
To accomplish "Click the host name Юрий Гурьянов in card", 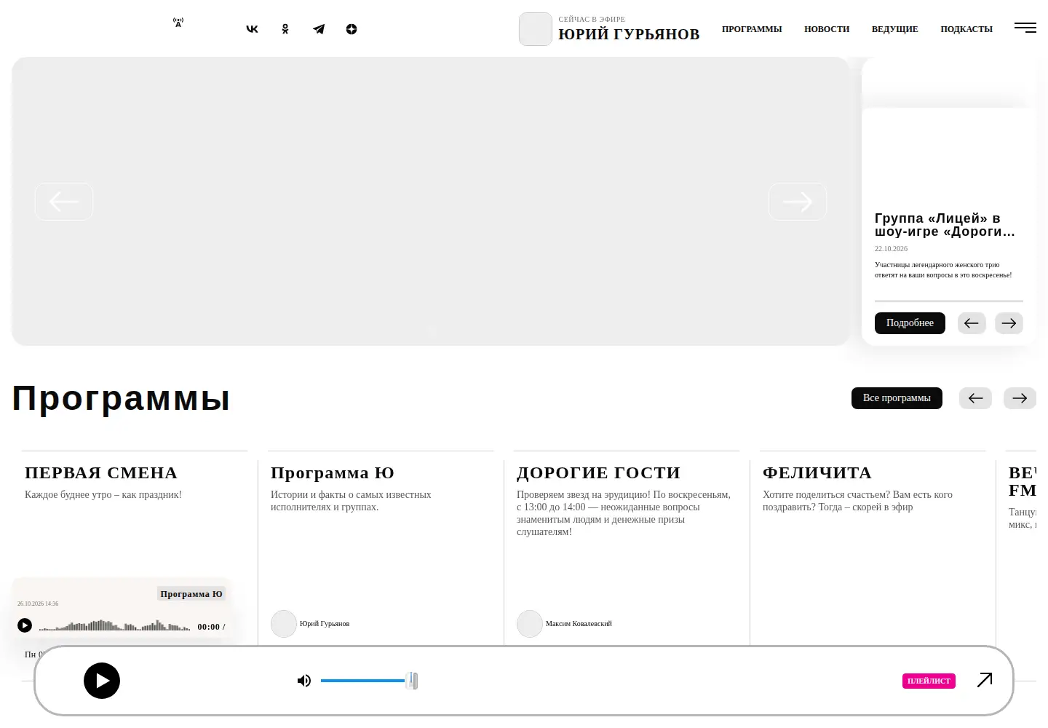I will tap(325, 624).
